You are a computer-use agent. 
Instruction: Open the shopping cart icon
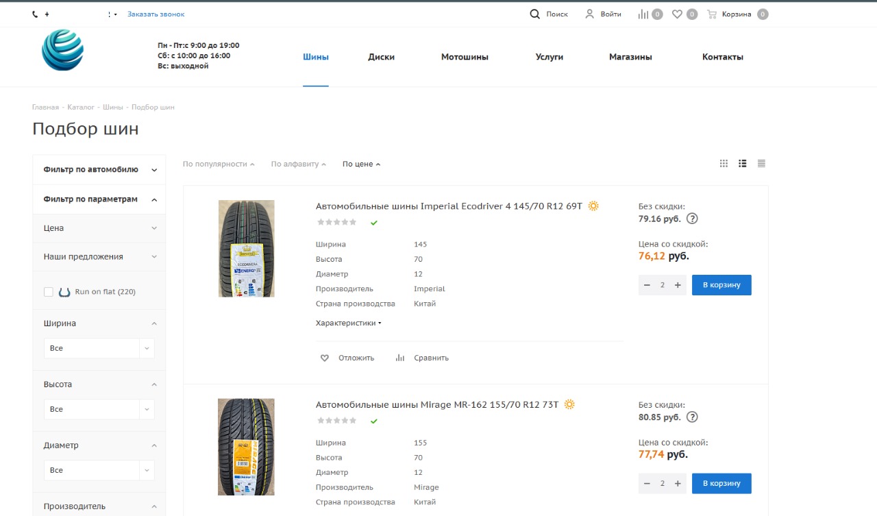pyautogui.click(x=712, y=14)
